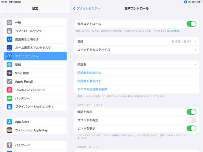
Task: Tap the 66% battery percentage
Action: point(194,2)
